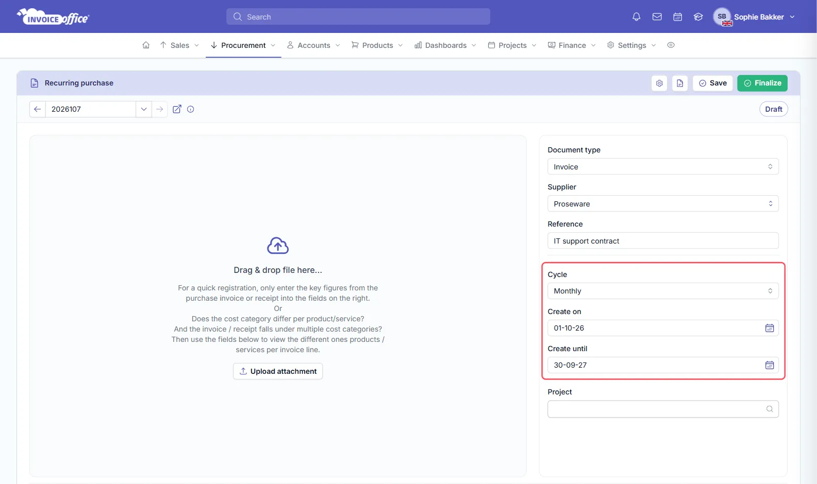This screenshot has height=484, width=817.
Task: Click the record number 2026107 field
Action: [91, 109]
